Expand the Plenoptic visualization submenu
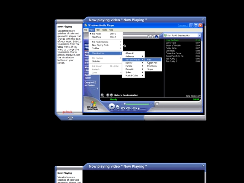The height and width of the screenshot is (183, 244). tap(133, 69)
